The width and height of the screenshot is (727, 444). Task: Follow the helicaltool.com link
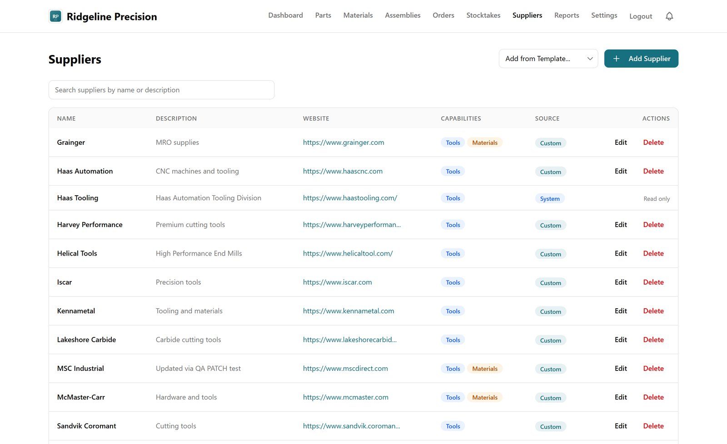pos(348,253)
